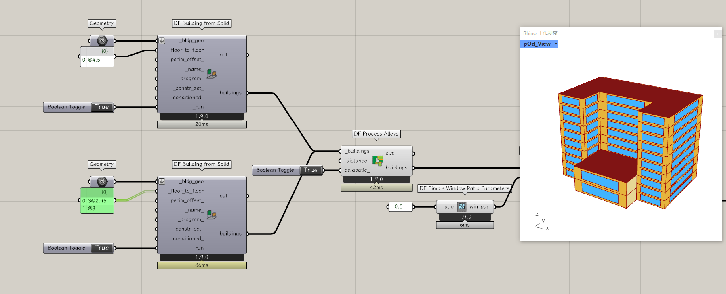Toggle the Boolean Toggle feeding the 20ms component's _run

(x=102, y=107)
